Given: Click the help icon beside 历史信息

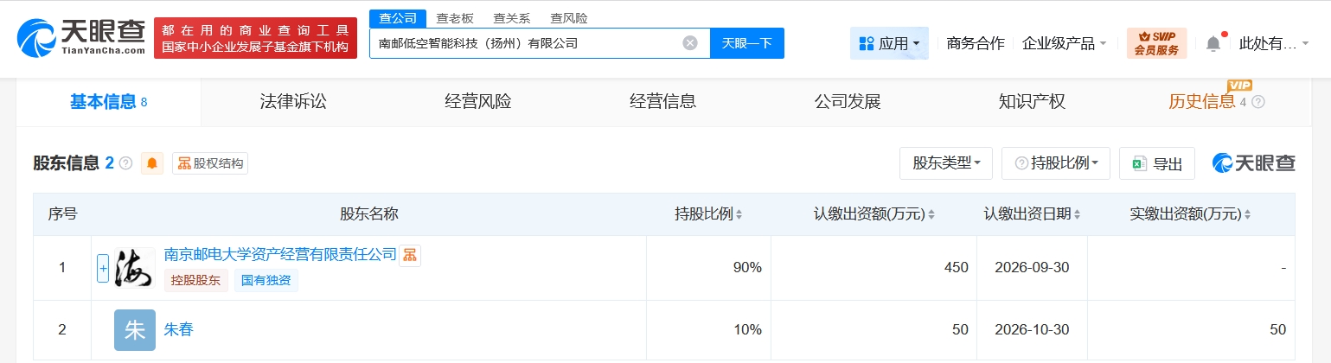Looking at the screenshot, I should coord(1258,102).
